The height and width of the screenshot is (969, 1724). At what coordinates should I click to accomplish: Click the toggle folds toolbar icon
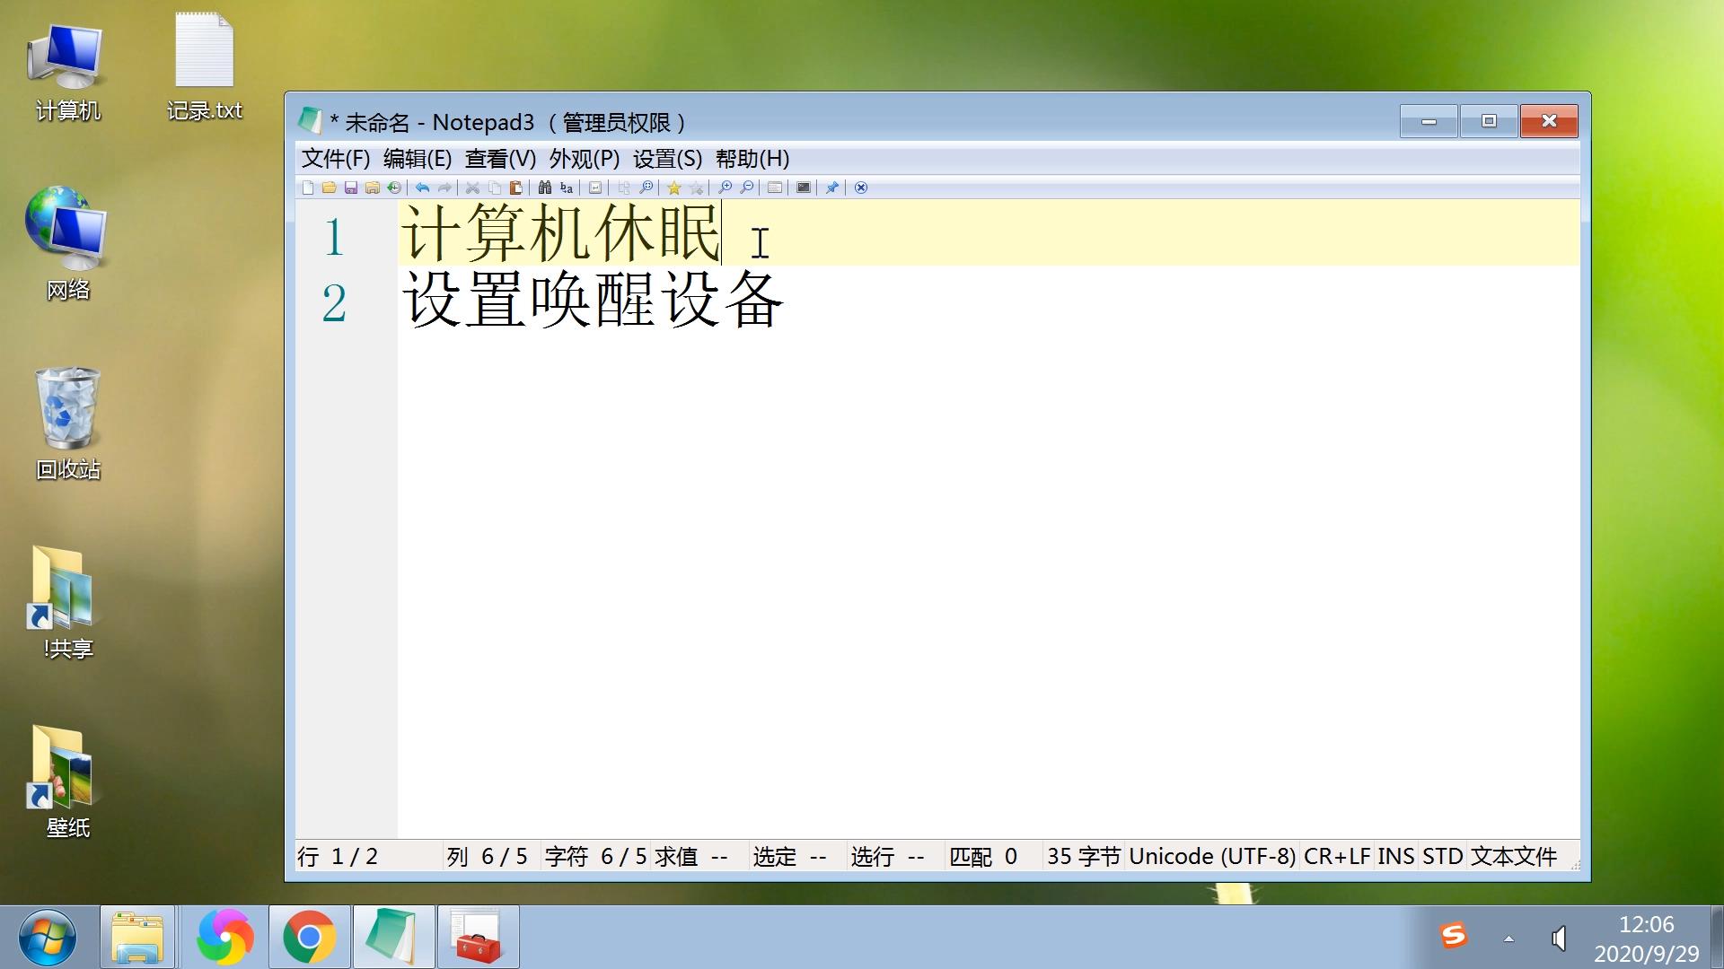pos(624,188)
